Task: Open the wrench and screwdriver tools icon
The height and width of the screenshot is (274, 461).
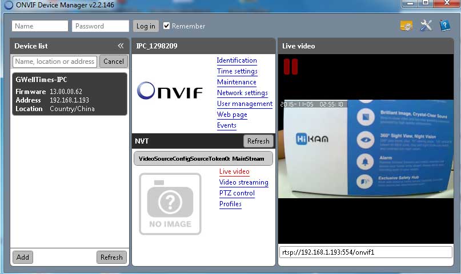Action: coord(426,26)
